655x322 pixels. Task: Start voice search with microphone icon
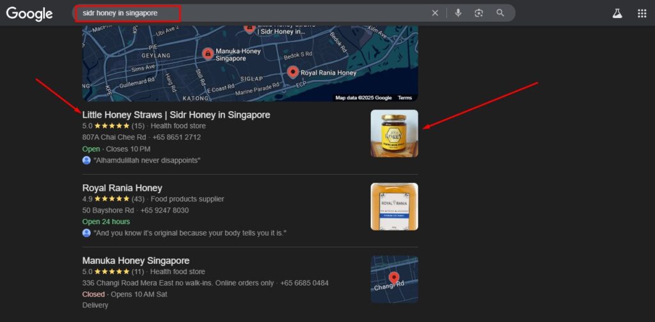[x=458, y=13]
